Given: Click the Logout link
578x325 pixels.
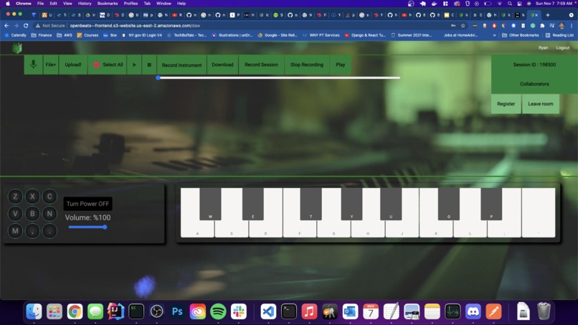Looking at the screenshot, I should (x=562, y=48).
